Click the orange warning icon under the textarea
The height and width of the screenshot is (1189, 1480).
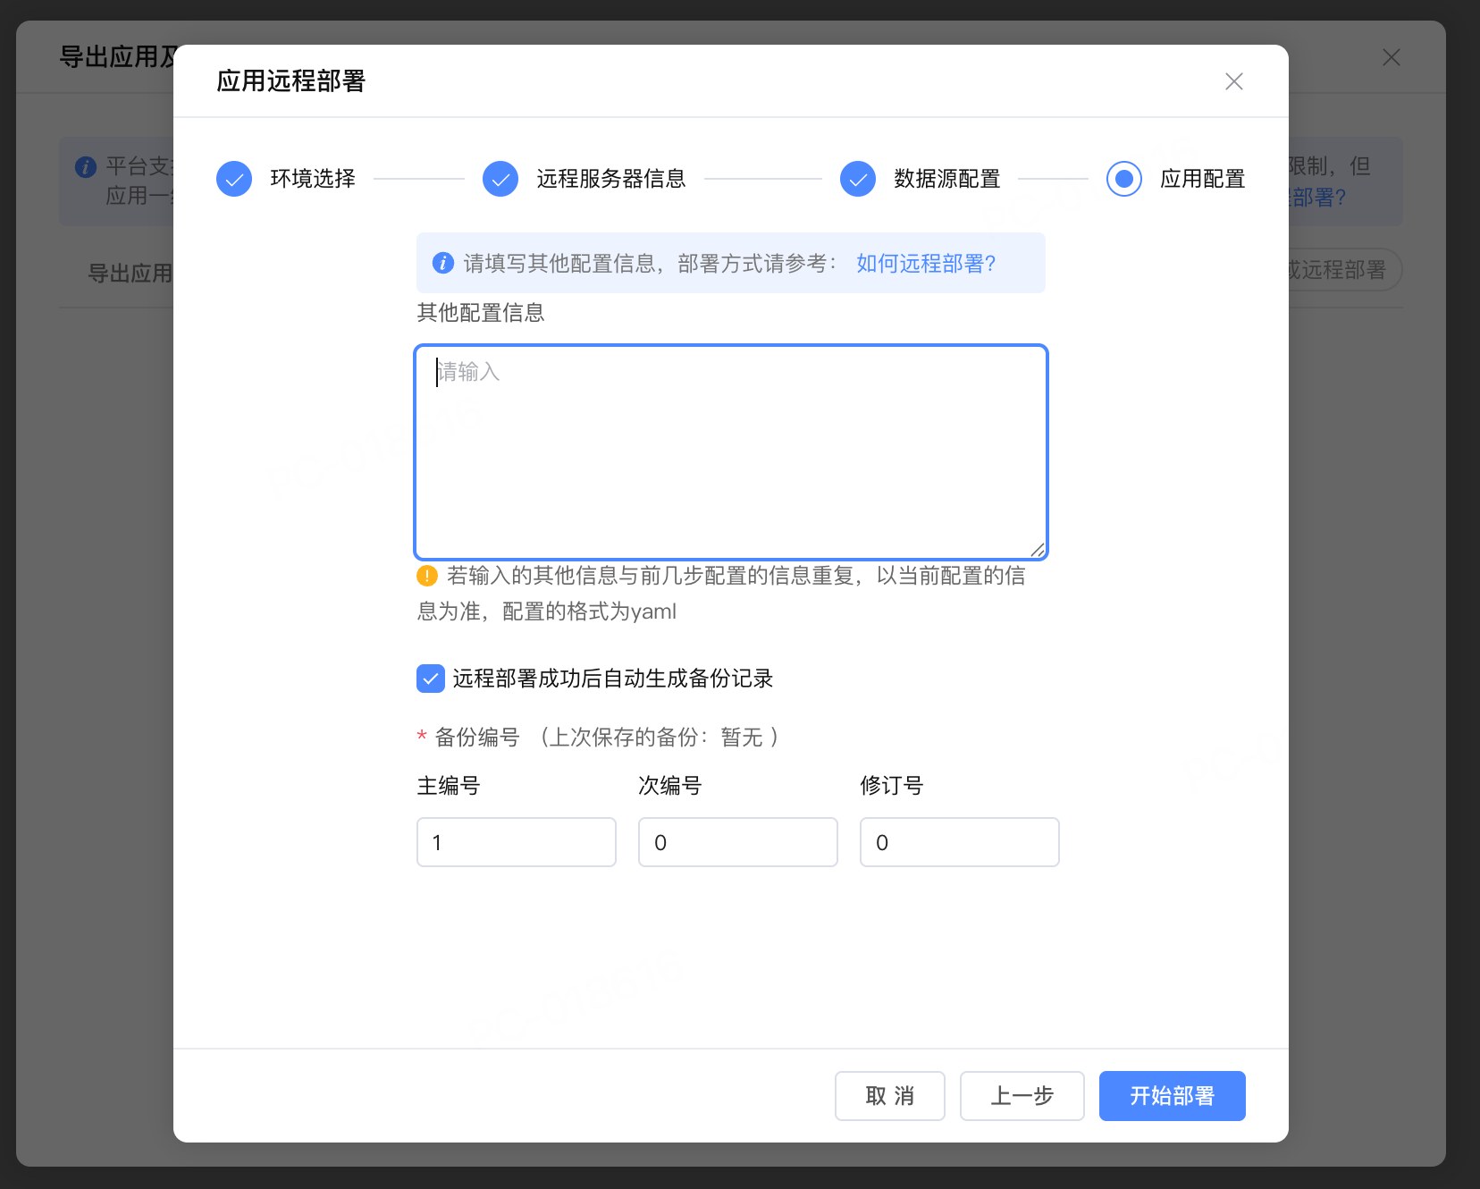coord(427,576)
